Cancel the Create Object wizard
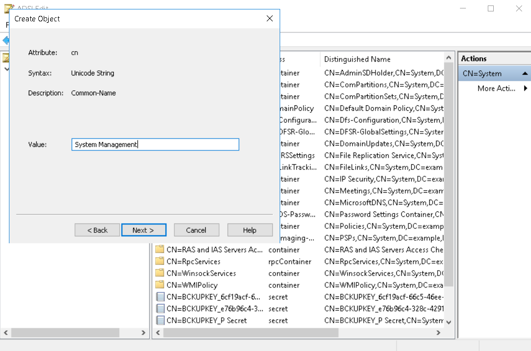The height and width of the screenshot is (351, 531). (196, 230)
